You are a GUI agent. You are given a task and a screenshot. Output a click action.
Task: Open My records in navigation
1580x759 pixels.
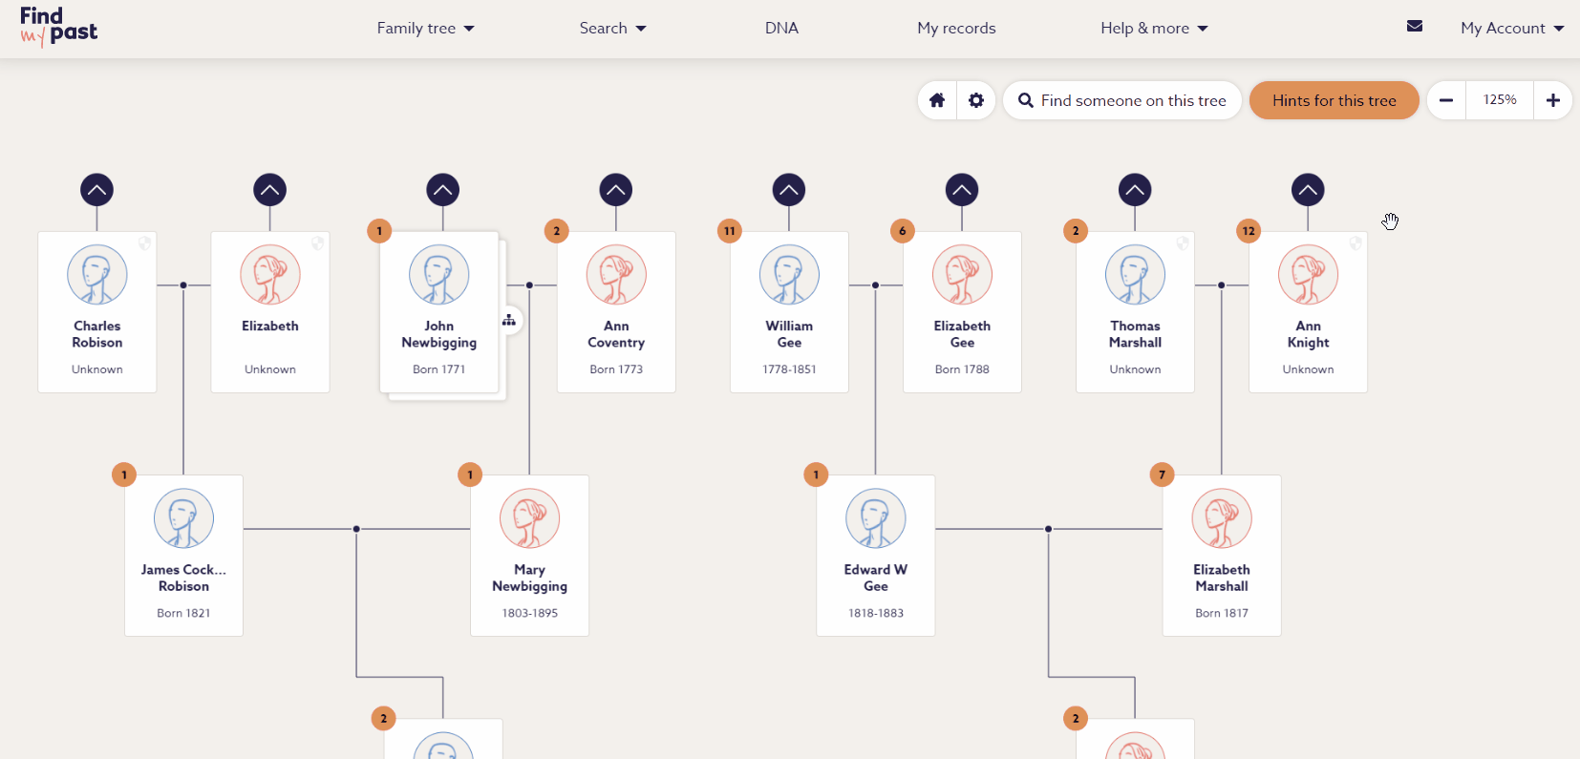956,29
